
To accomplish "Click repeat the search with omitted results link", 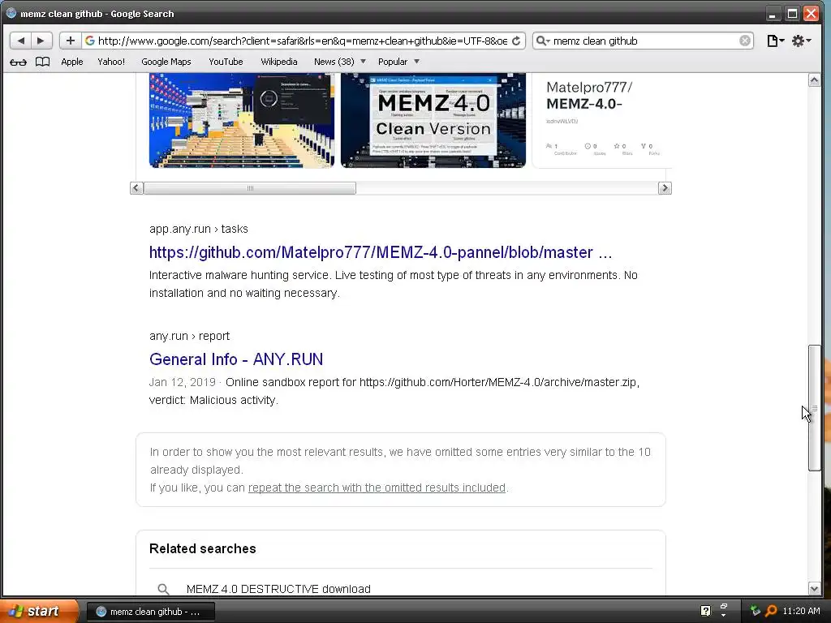I will point(377,488).
